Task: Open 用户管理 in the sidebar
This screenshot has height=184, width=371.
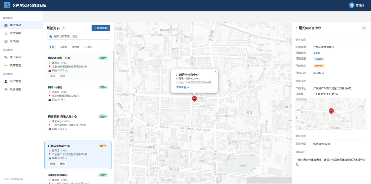Action: (x=21, y=81)
